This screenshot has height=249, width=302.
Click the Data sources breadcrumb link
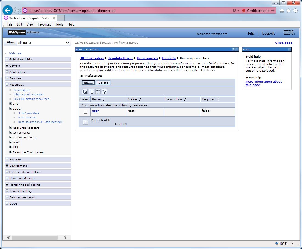pos(147,58)
